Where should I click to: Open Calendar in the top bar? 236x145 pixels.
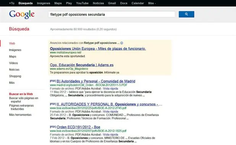tap(137, 3)
